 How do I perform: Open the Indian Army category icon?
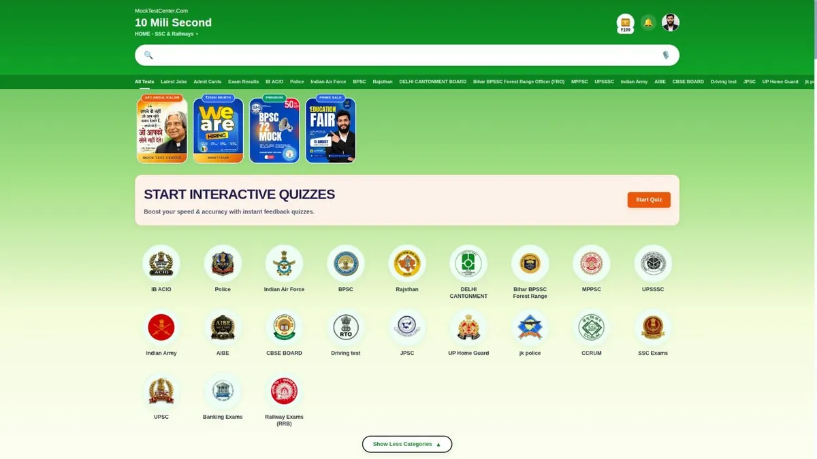click(161, 328)
